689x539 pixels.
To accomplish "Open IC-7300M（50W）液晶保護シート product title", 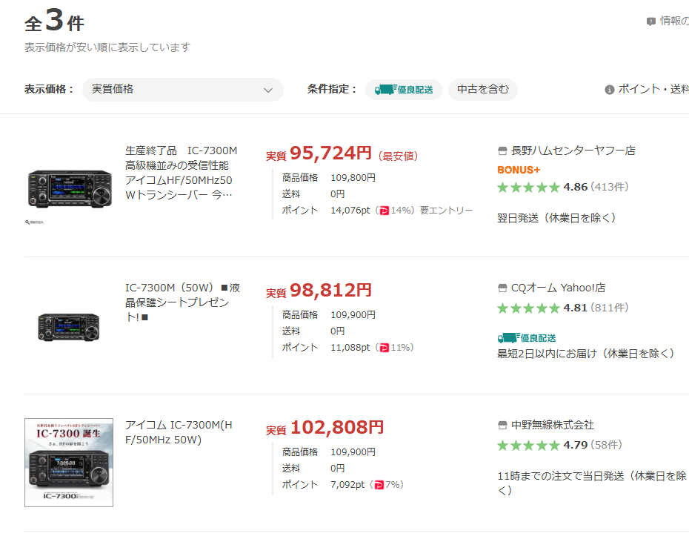I will pyautogui.click(x=182, y=302).
